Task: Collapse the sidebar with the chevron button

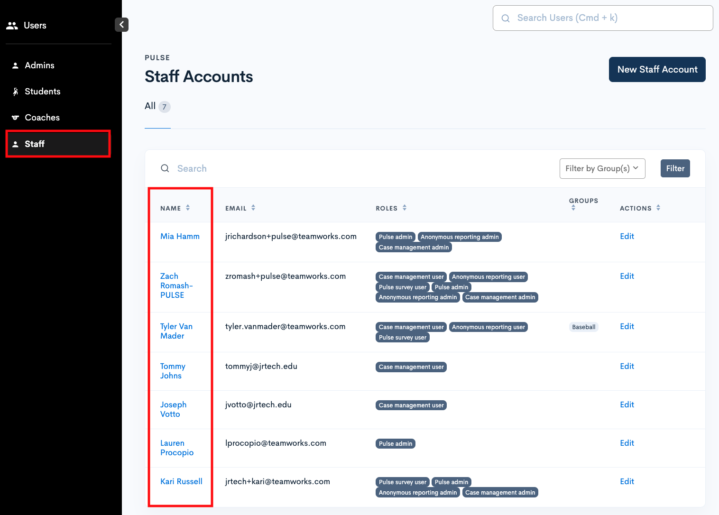Action: click(121, 25)
